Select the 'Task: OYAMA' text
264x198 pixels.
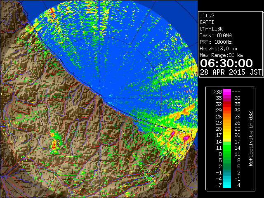216,35
